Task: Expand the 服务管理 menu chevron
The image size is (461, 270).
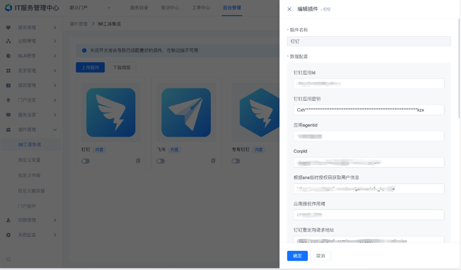Action: click(x=55, y=28)
